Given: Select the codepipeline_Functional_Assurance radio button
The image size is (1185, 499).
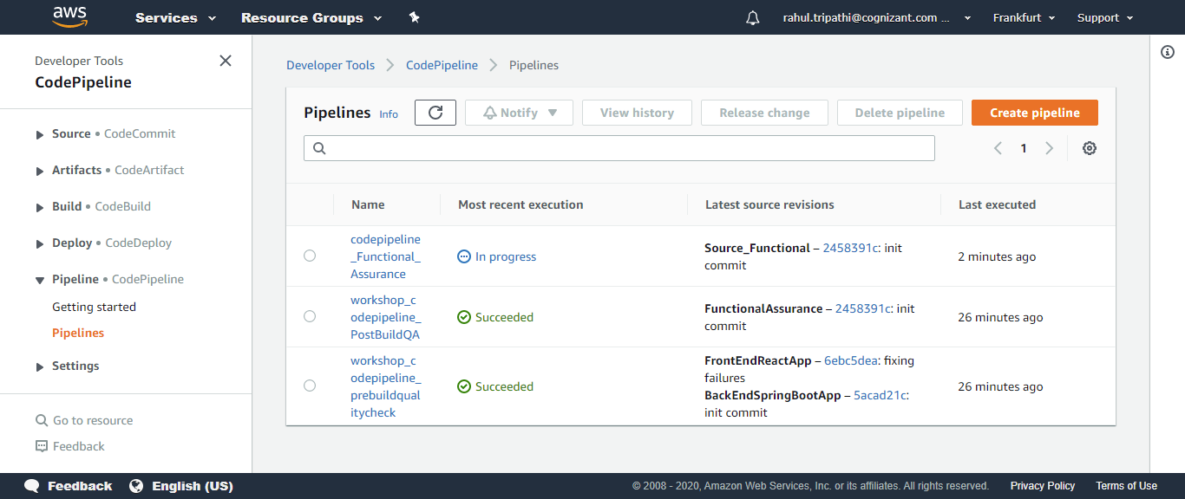Looking at the screenshot, I should point(310,256).
